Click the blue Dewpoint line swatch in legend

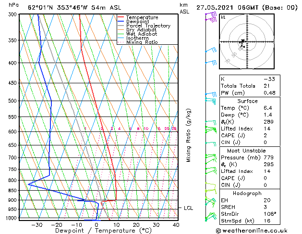[x=121, y=21]
